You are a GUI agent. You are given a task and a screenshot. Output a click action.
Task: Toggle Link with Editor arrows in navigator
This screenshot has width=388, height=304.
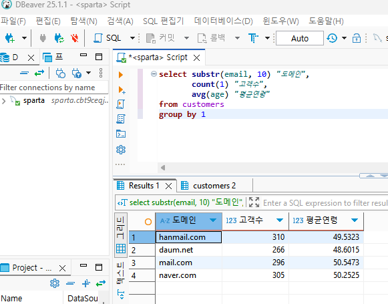click(x=39, y=73)
